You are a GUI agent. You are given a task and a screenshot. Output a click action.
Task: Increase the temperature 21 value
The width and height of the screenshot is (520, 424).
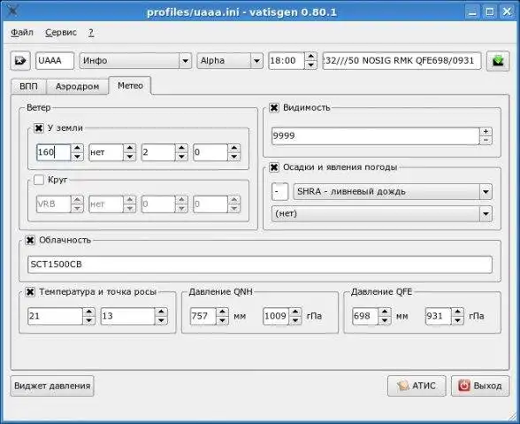click(x=88, y=312)
